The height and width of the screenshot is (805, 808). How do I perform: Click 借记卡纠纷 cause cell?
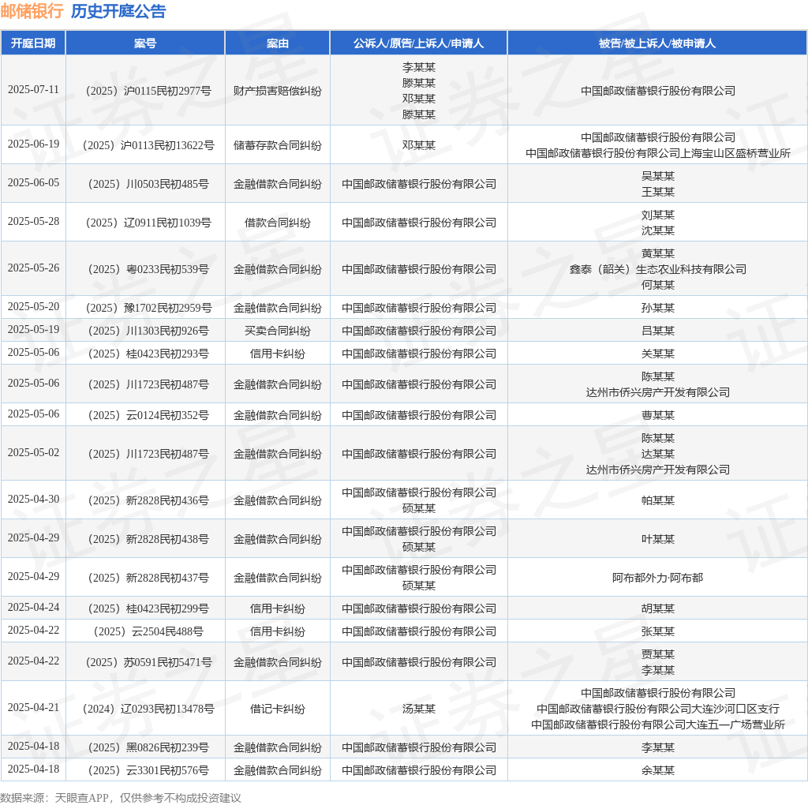tap(277, 709)
